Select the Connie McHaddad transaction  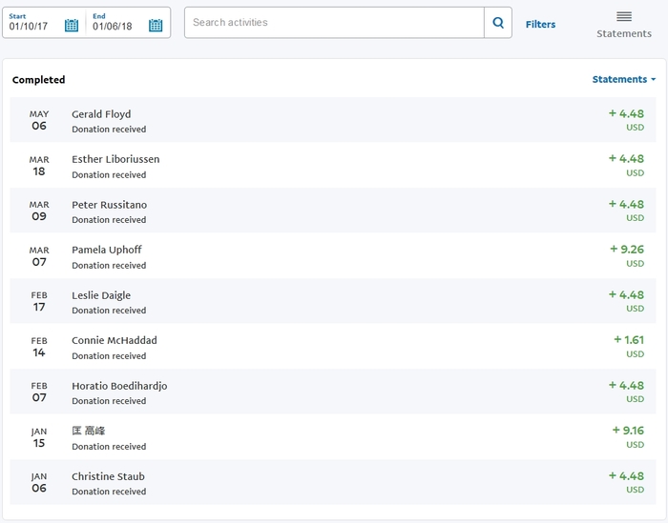coord(114,340)
